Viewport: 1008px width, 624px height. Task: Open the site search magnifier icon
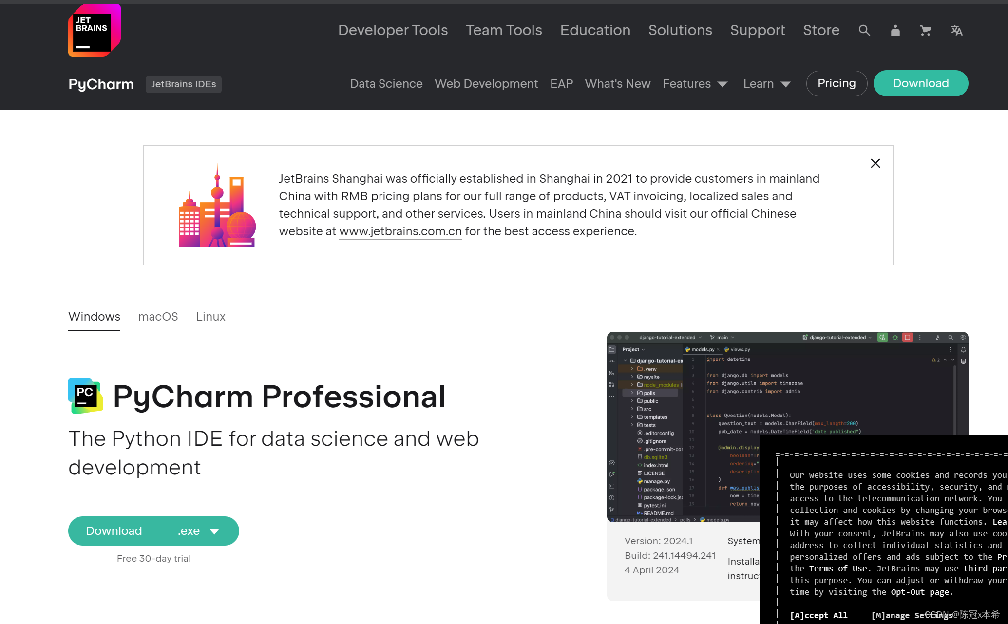[x=864, y=31]
